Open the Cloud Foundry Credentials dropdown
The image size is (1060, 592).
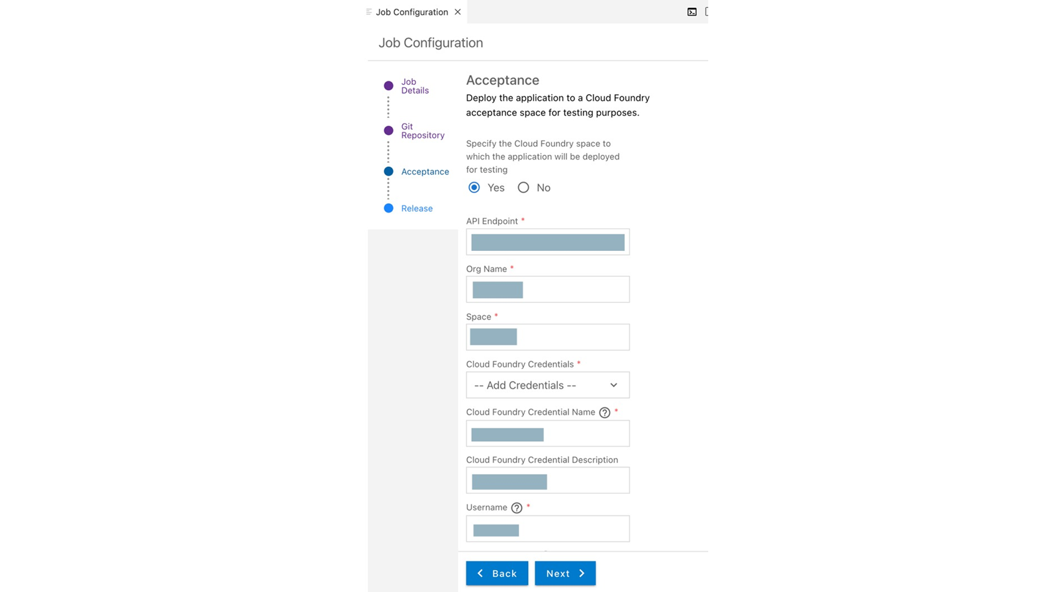(548, 385)
